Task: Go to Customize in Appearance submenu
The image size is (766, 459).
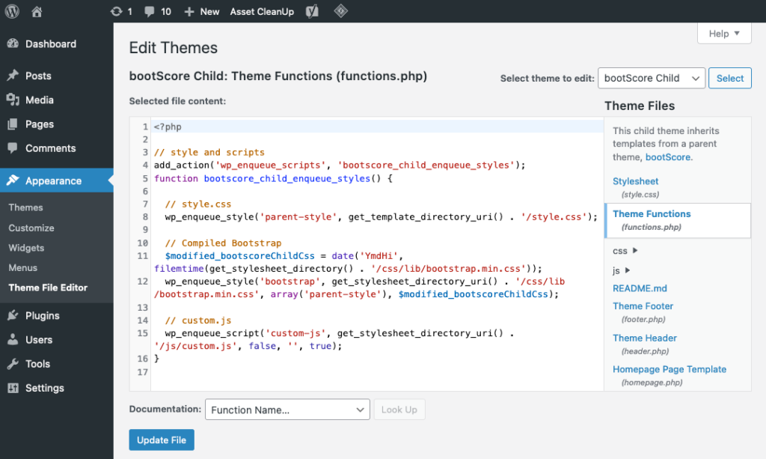Action: pyautogui.click(x=31, y=228)
